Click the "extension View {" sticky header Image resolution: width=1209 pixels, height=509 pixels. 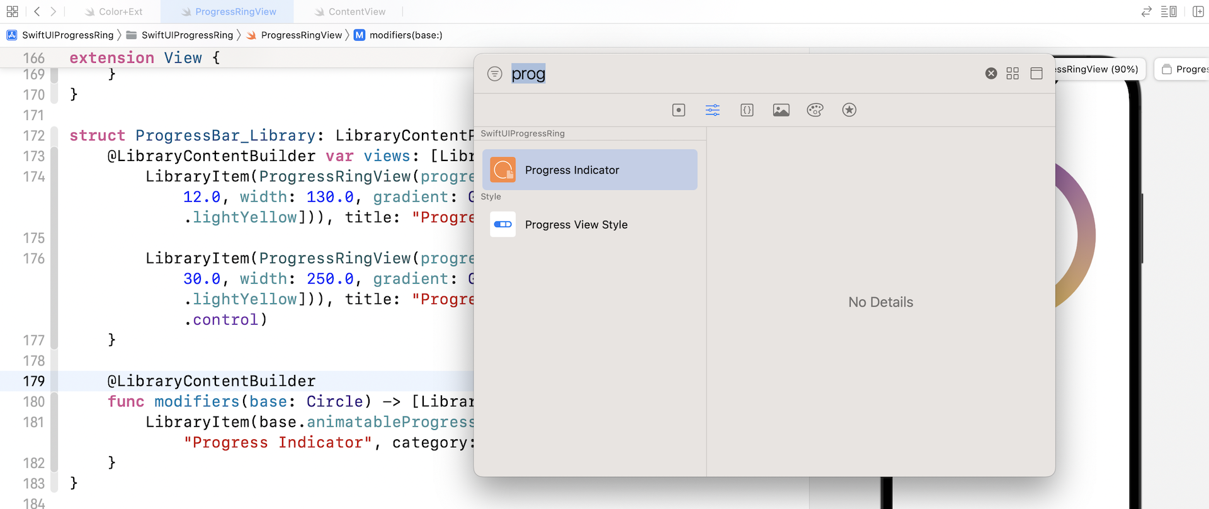click(145, 58)
